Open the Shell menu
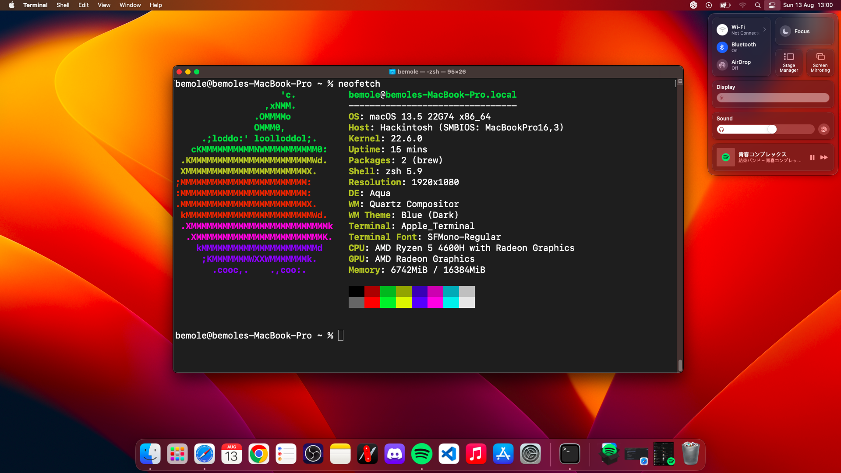 [x=63, y=5]
